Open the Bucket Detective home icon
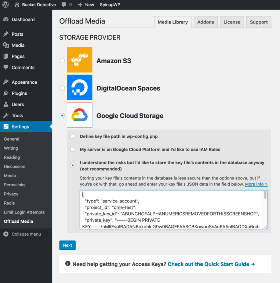The width and height of the screenshot is (280, 283). tap(17, 5)
